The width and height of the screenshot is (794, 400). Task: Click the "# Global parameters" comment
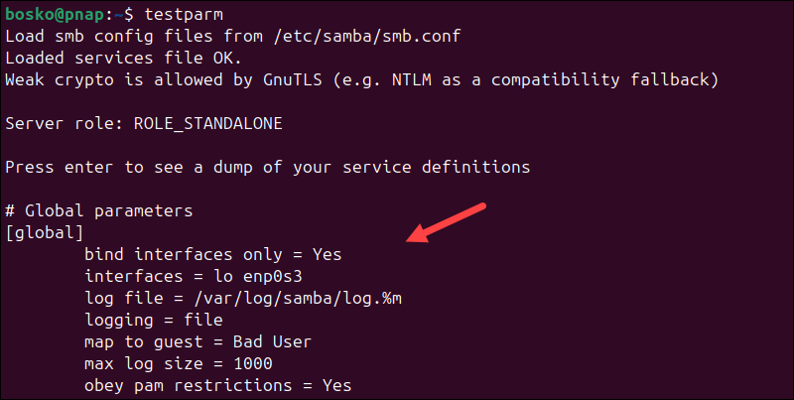coord(98,210)
